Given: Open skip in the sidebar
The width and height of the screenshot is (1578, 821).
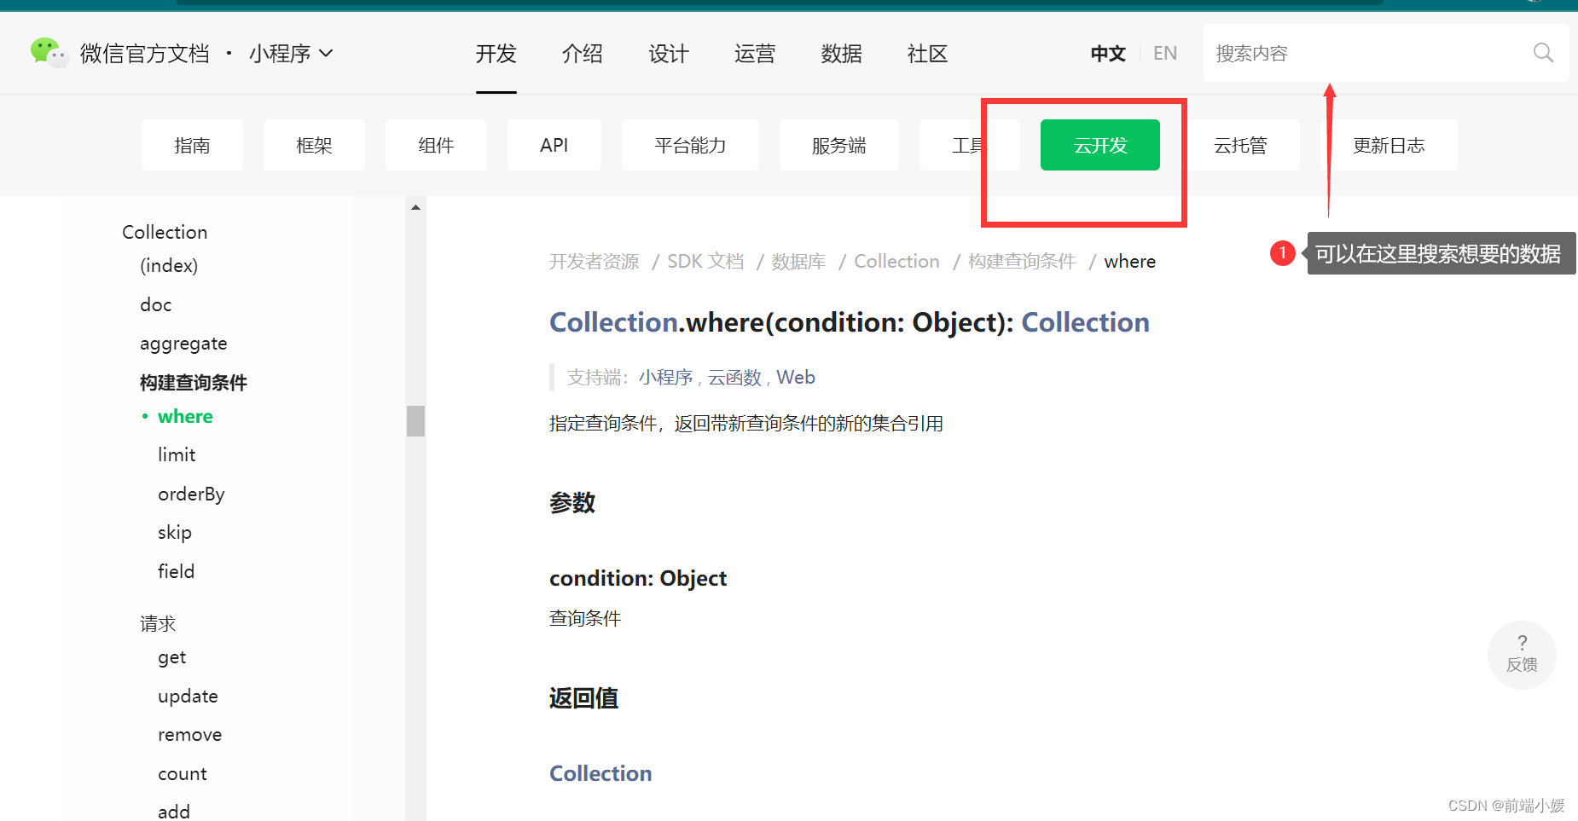Looking at the screenshot, I should [x=175, y=533].
